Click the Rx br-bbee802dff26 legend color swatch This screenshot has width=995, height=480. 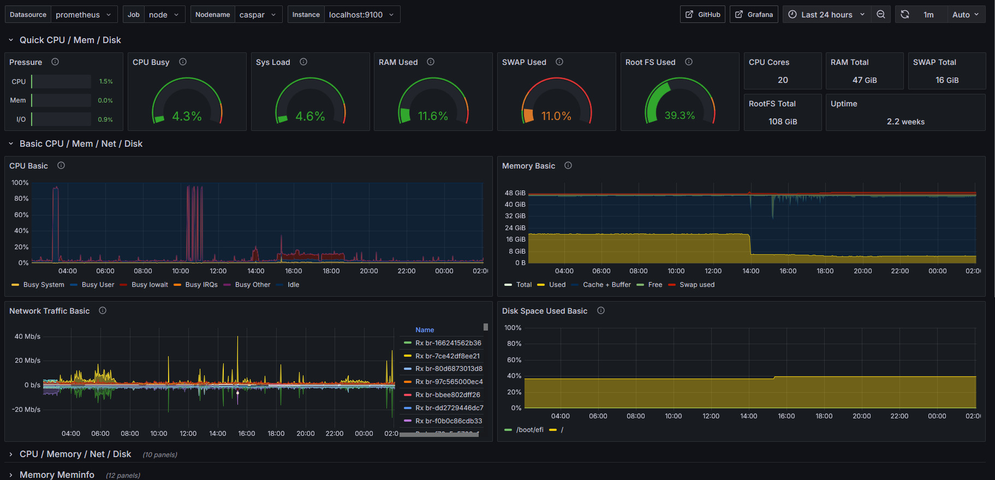click(407, 395)
